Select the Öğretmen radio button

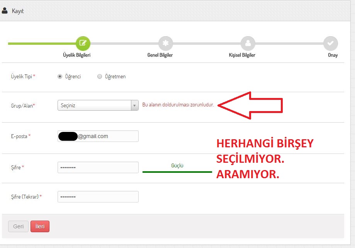pyautogui.click(x=100, y=76)
